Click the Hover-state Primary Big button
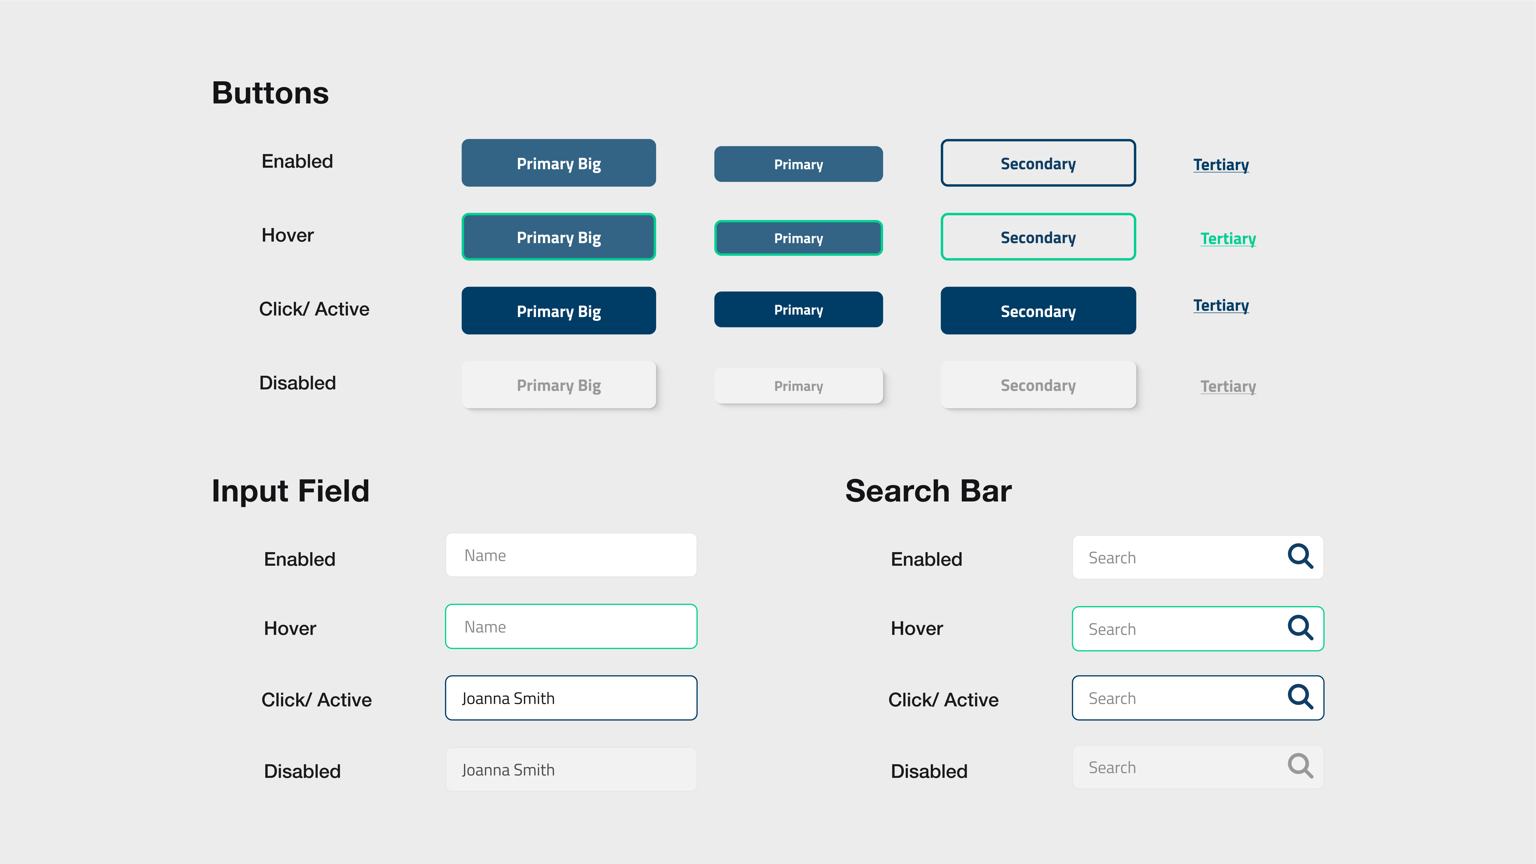The height and width of the screenshot is (864, 1536). (559, 237)
